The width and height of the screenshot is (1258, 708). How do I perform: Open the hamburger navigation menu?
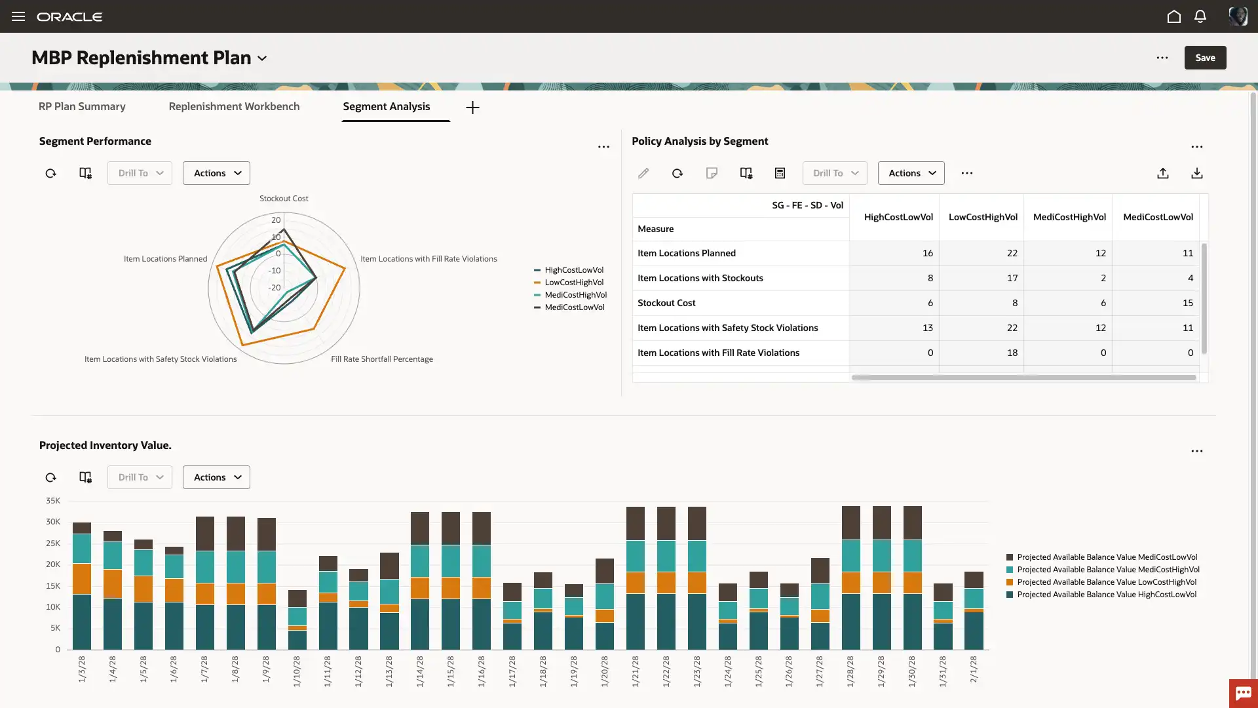[x=18, y=16]
